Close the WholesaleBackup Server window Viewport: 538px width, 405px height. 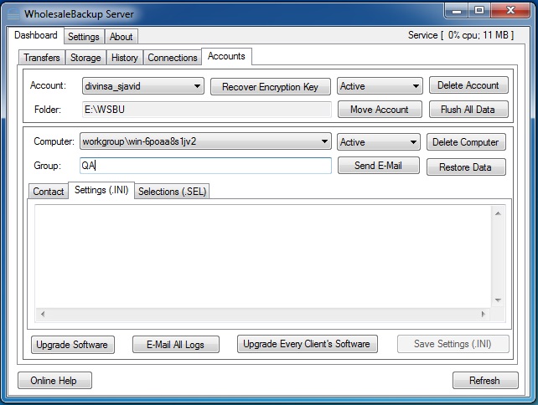pyautogui.click(x=511, y=11)
